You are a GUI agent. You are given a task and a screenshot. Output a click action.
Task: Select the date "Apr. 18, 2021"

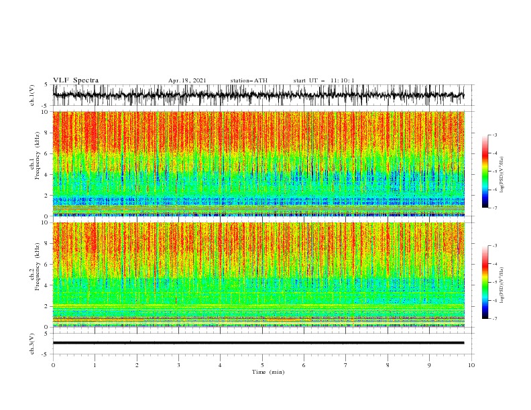[x=187, y=80]
